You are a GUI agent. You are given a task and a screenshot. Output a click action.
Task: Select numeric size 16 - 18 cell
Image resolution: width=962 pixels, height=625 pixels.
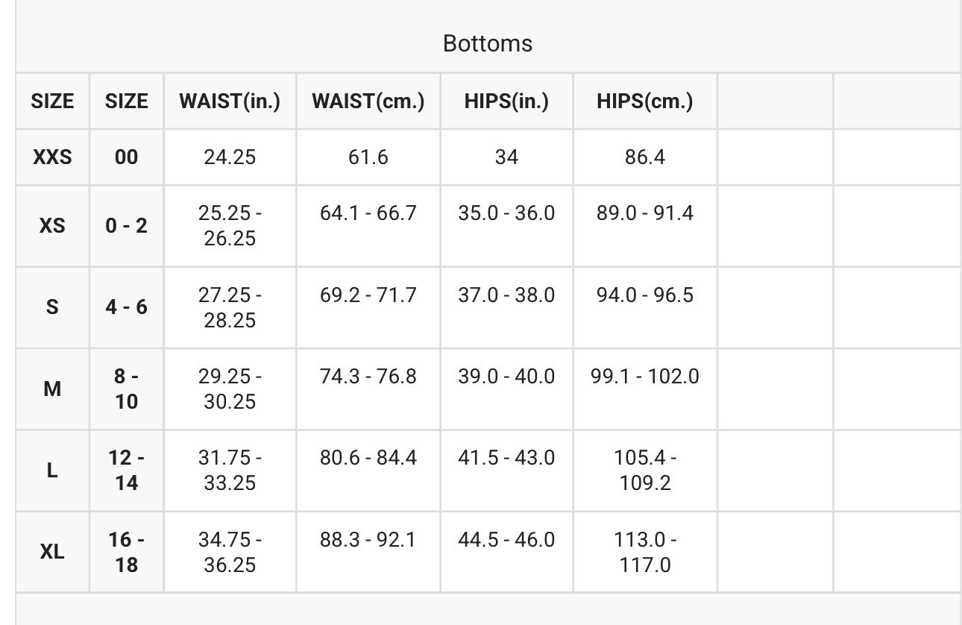(x=127, y=552)
